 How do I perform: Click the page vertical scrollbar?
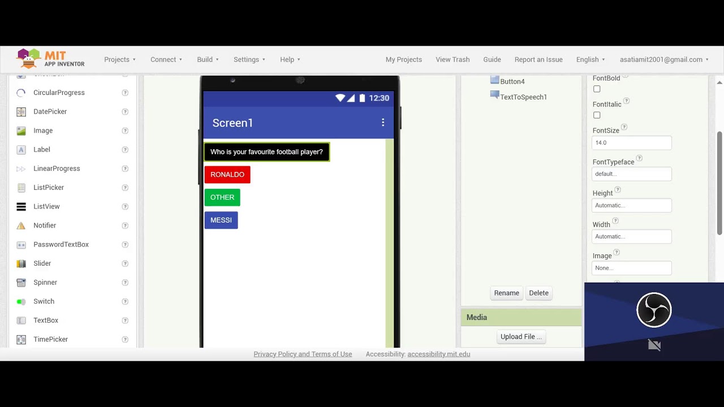pos(719,183)
